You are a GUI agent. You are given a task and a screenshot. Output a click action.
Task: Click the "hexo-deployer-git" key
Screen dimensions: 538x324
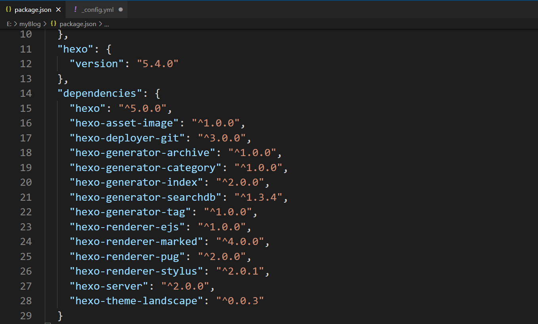point(127,138)
